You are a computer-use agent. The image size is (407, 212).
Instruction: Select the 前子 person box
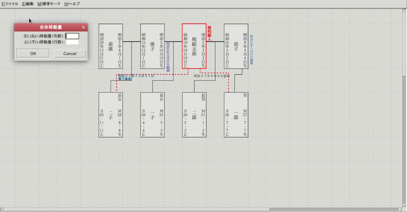click(x=236, y=46)
